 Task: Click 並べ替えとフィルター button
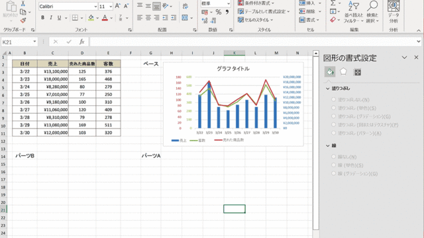coord(353,12)
